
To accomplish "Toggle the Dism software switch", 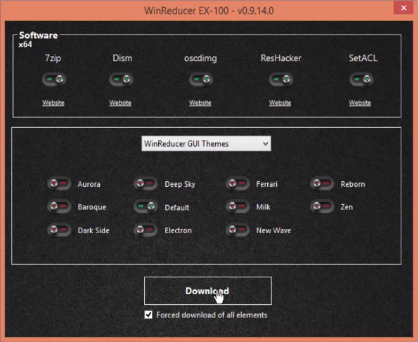I will (x=121, y=79).
